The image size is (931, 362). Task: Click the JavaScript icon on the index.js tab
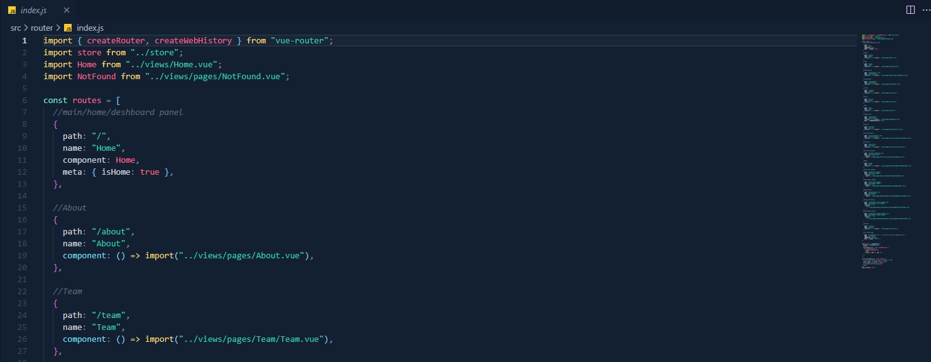(11, 10)
